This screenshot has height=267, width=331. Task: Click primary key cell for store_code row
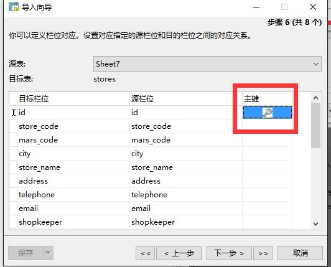pos(268,126)
